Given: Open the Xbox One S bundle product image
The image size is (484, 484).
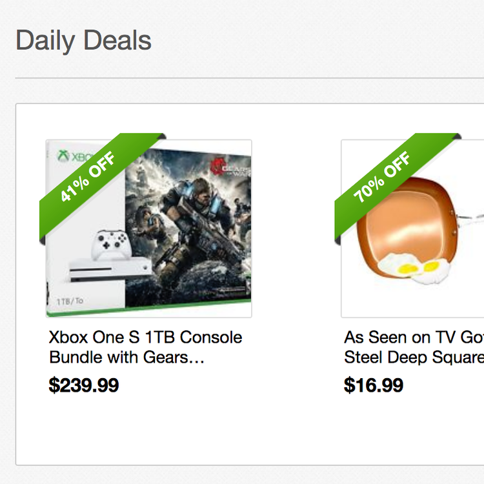Looking at the screenshot, I should [149, 228].
